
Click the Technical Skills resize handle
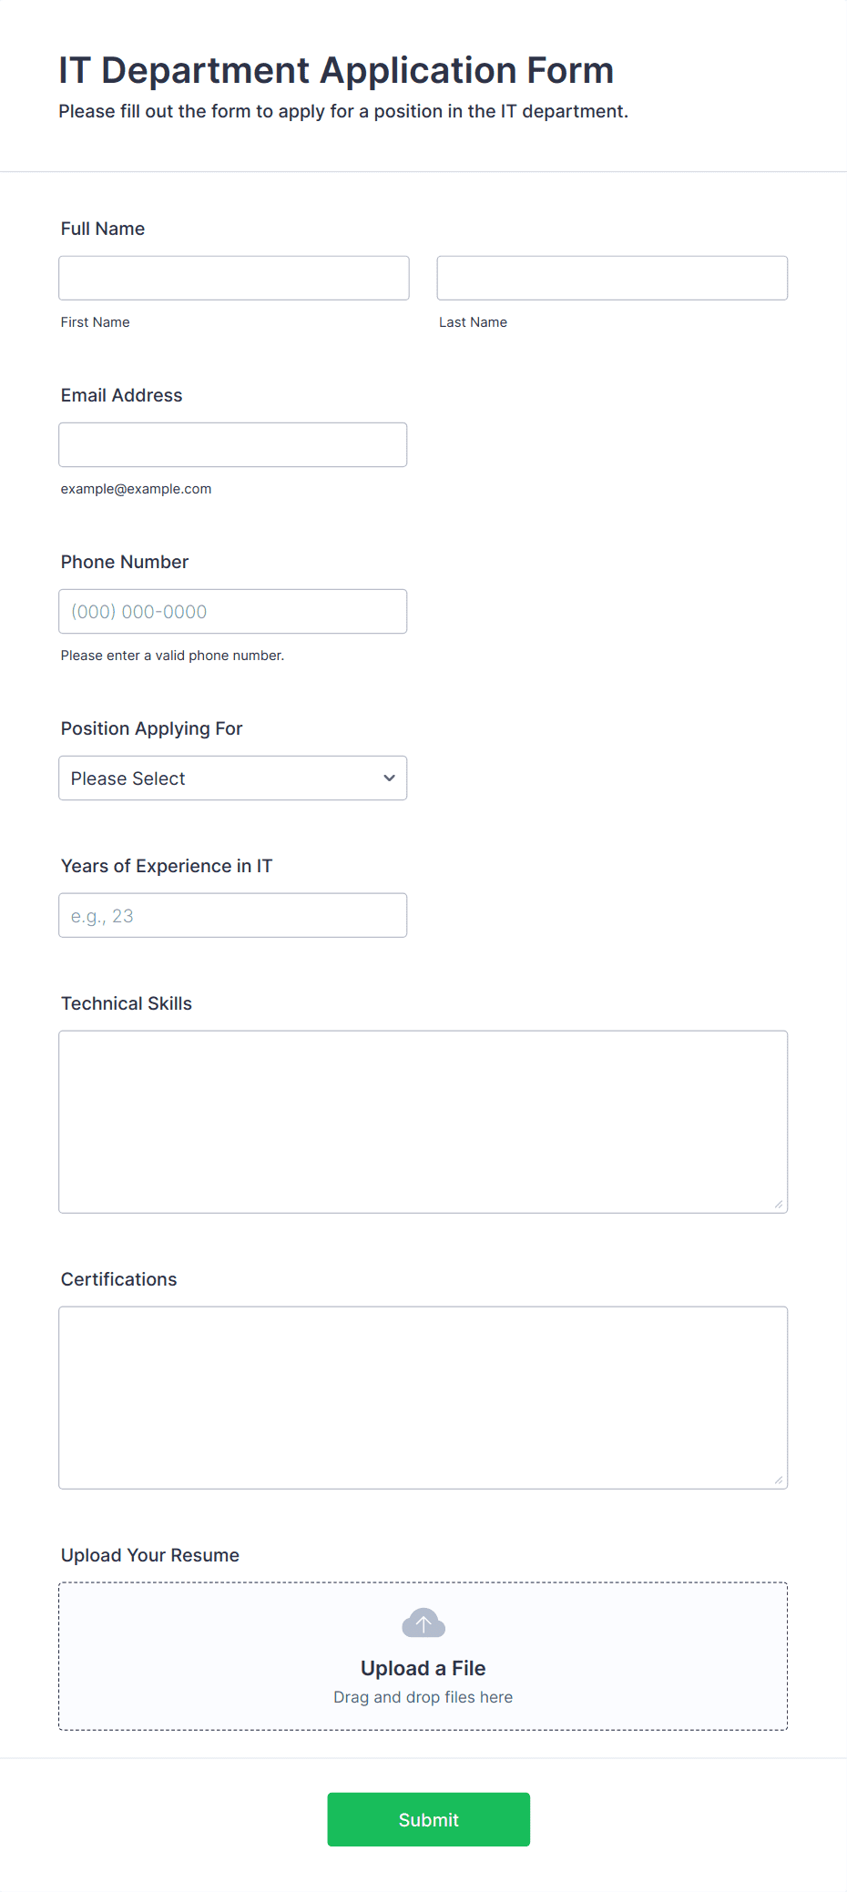click(x=779, y=1205)
